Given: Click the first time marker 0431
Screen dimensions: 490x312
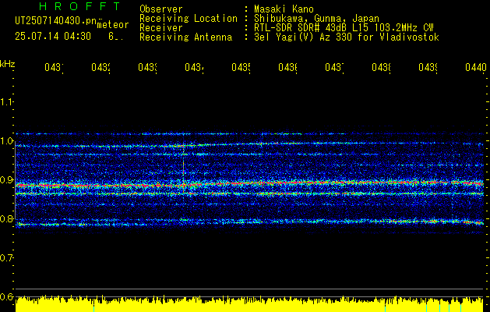Looking at the screenshot, I should click(54, 67).
